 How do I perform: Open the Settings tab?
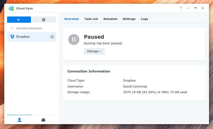click(129, 19)
